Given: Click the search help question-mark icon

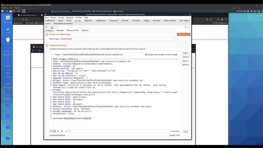Looking at the screenshot, I should click(x=51, y=131).
